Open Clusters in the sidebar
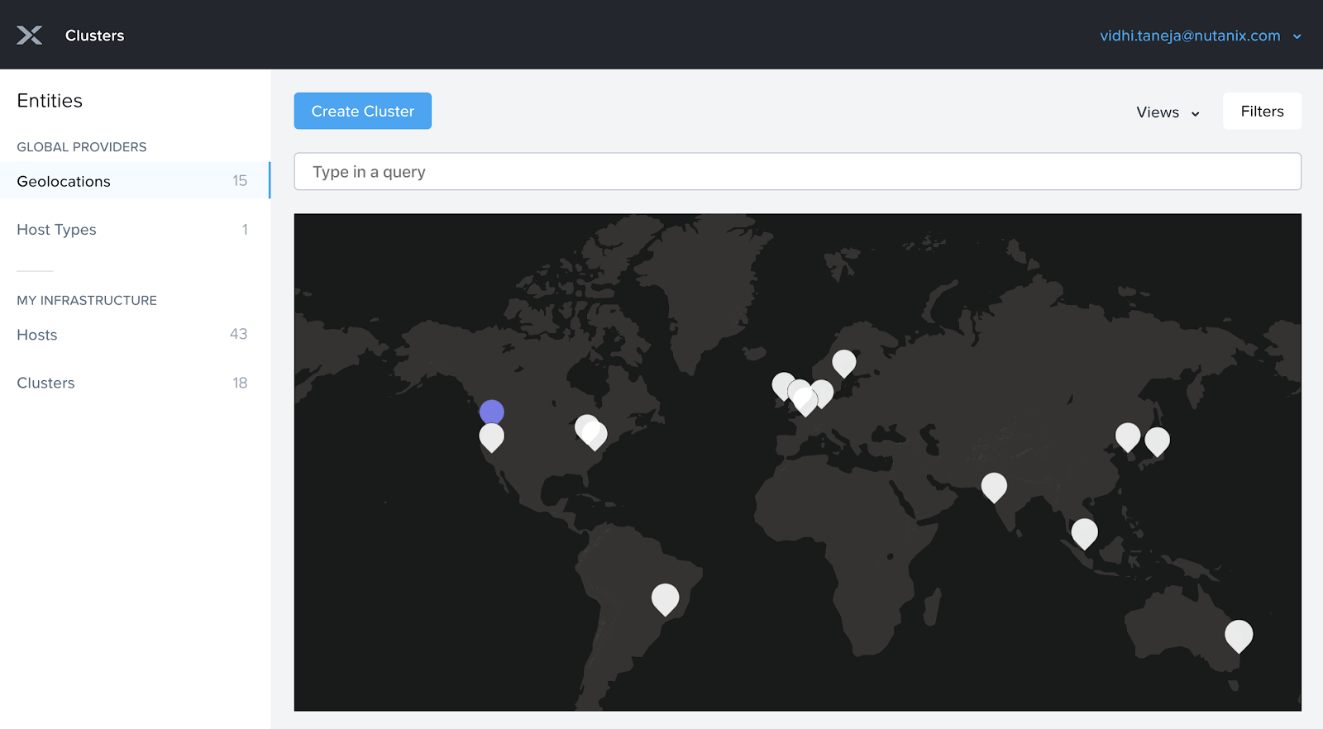This screenshot has height=729, width=1323. pyautogui.click(x=45, y=383)
